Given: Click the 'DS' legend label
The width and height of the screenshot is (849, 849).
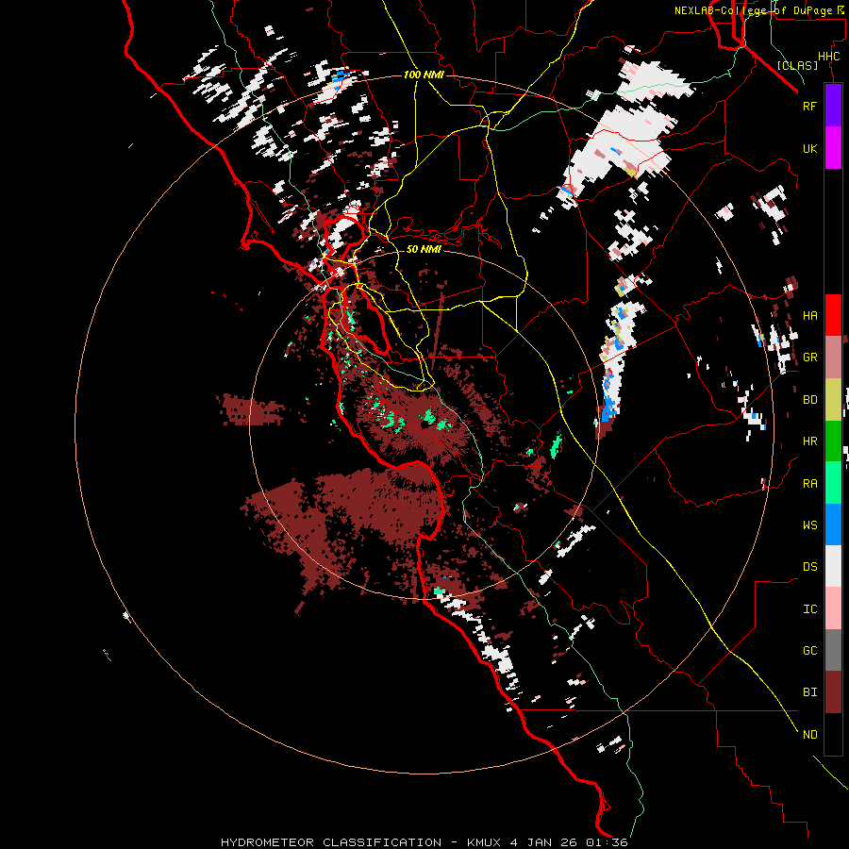Looking at the screenshot, I should coord(809,567).
